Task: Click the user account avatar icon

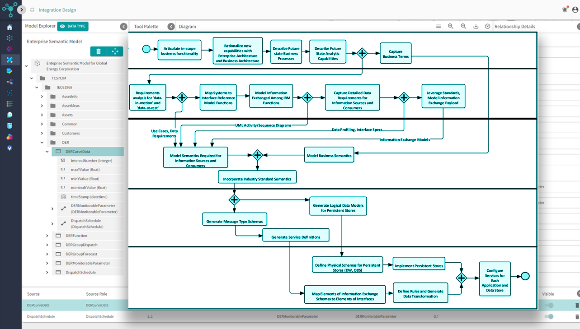Action: tap(575, 10)
